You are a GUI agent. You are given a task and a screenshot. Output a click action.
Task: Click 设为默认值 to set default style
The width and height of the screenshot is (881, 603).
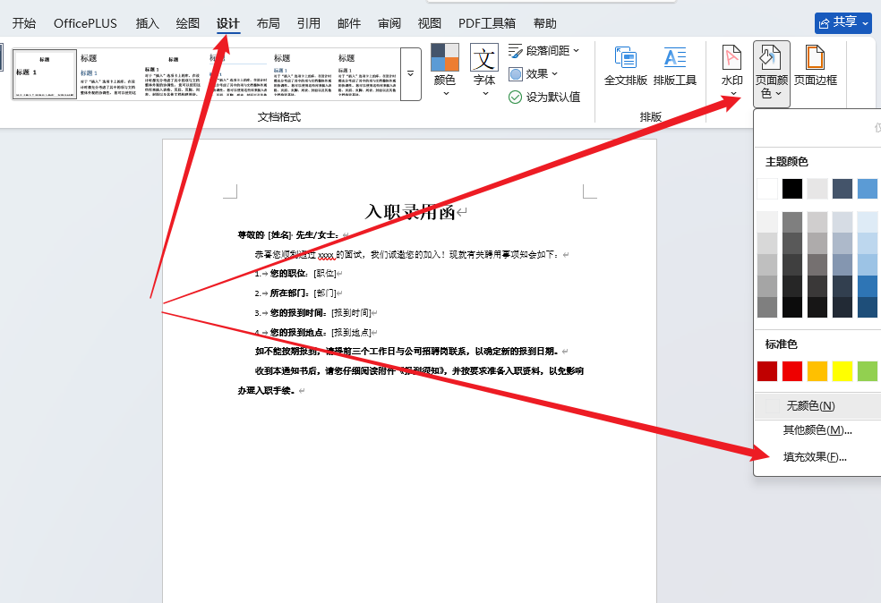tap(544, 96)
